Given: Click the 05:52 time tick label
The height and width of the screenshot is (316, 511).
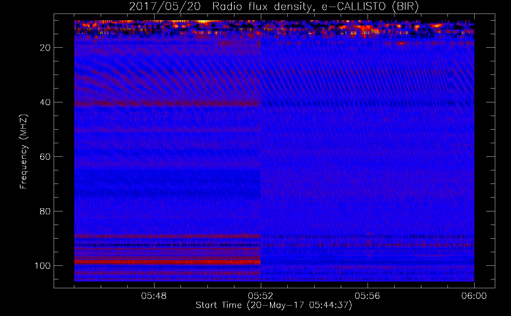Looking at the screenshot, I should 261,296.
